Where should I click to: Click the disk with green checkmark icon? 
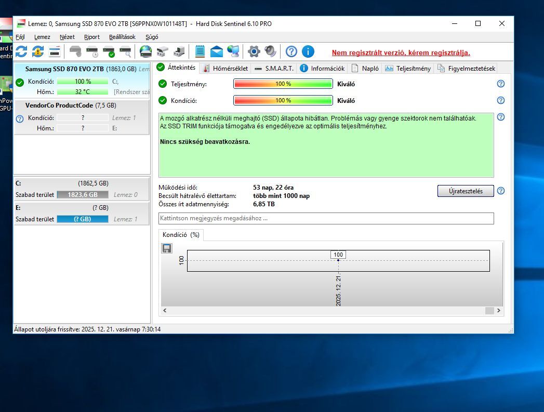(x=109, y=51)
